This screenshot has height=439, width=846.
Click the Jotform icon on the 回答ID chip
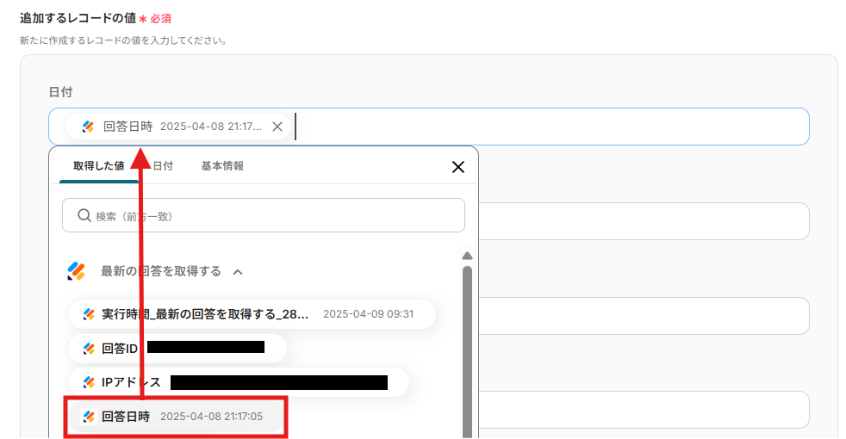[x=89, y=349]
